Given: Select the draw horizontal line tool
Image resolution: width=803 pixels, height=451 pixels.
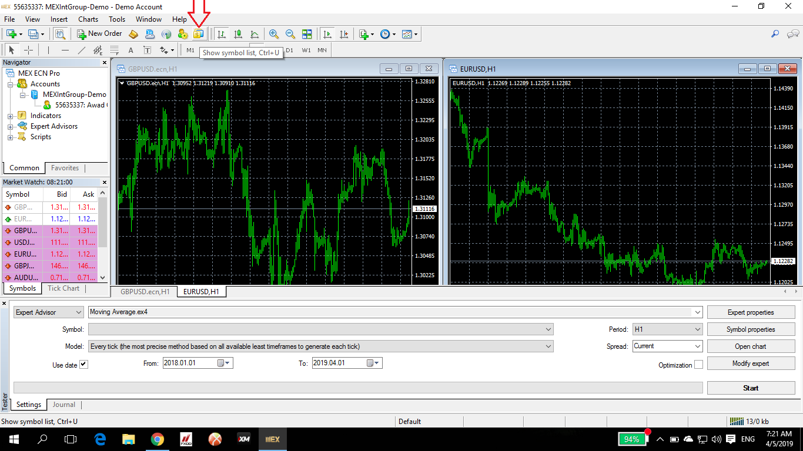Looking at the screenshot, I should tap(65, 50).
